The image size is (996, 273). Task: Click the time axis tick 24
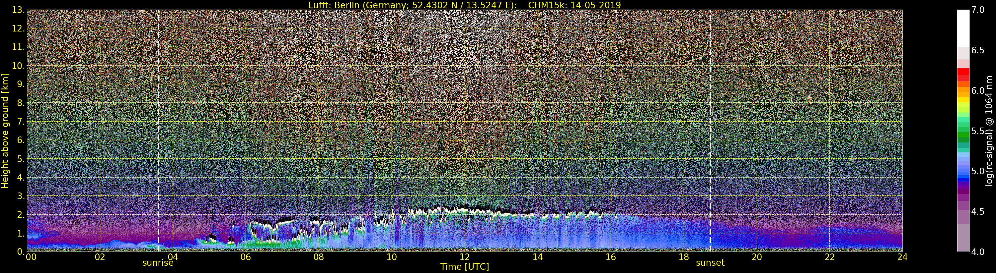[x=902, y=257]
